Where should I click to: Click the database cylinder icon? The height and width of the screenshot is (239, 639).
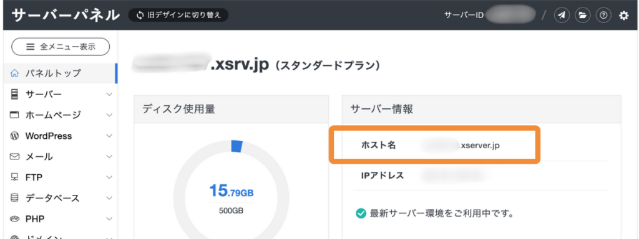coord(15,198)
